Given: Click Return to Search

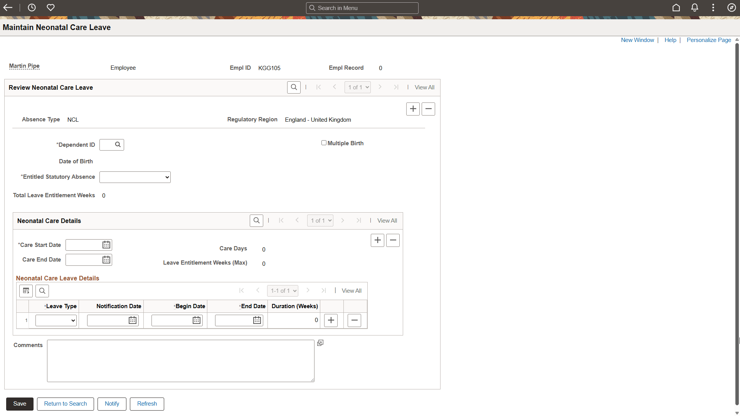Looking at the screenshot, I should [x=66, y=404].
